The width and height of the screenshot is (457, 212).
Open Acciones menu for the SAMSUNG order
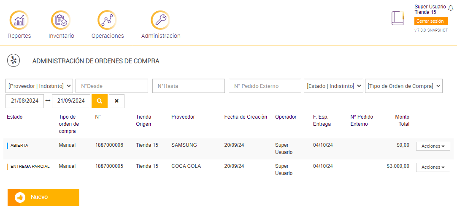click(433, 146)
